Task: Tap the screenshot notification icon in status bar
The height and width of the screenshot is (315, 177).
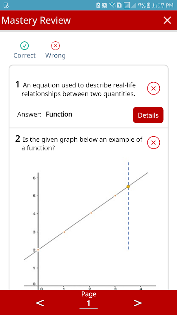Action: 6,6
